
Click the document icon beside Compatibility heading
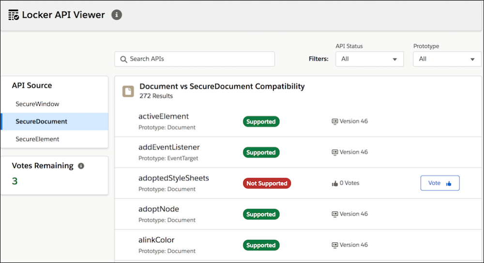click(128, 91)
